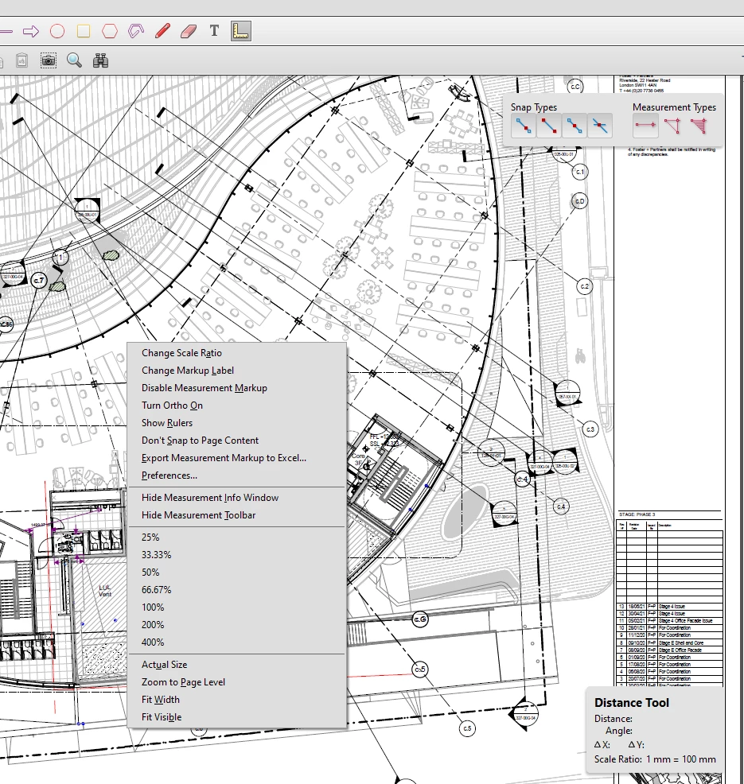Select the yellow Rectangle markup tool
This screenshot has width=744, height=784.
pyautogui.click(x=84, y=32)
